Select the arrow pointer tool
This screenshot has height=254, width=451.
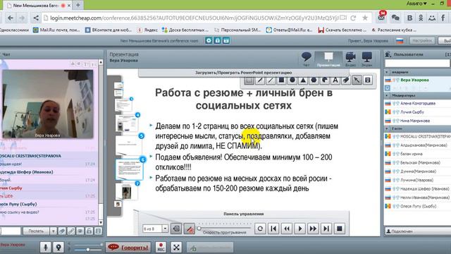pyautogui.click(x=357, y=80)
